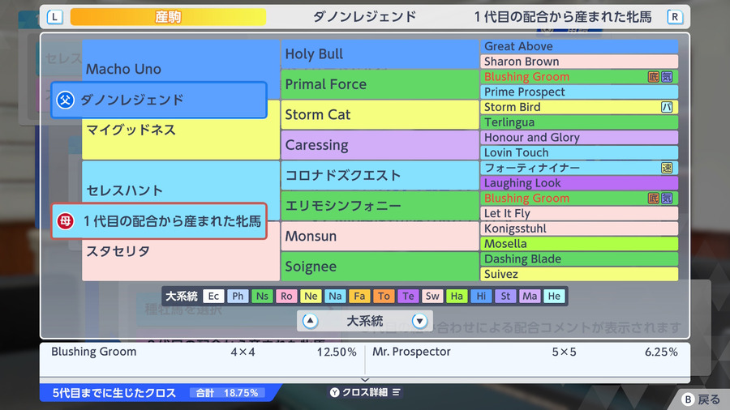The image size is (730, 410).
Task: Click the 速 speed badge on フォーティナイナー
Action: tap(667, 168)
